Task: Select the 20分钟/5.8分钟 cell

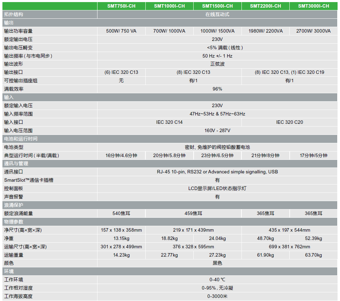Action: click(169, 155)
